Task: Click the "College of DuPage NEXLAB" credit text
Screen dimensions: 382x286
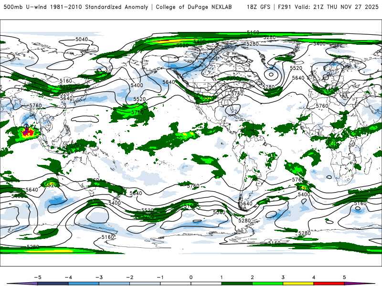Action: [194, 7]
